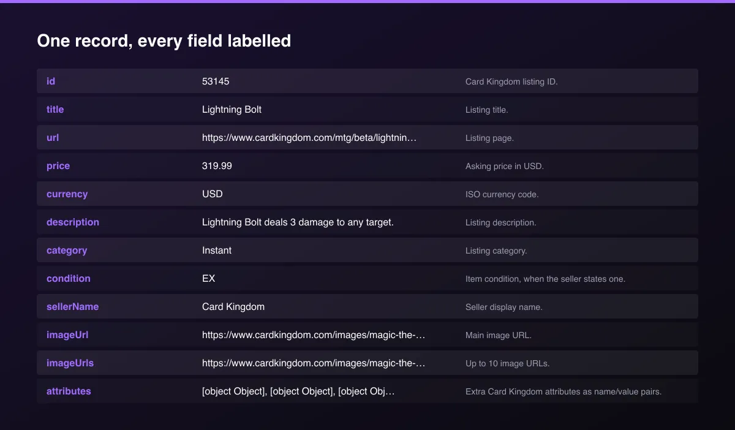Image resolution: width=735 pixels, height=430 pixels.
Task: Click the 'Listing page.' description
Action: 489,138
